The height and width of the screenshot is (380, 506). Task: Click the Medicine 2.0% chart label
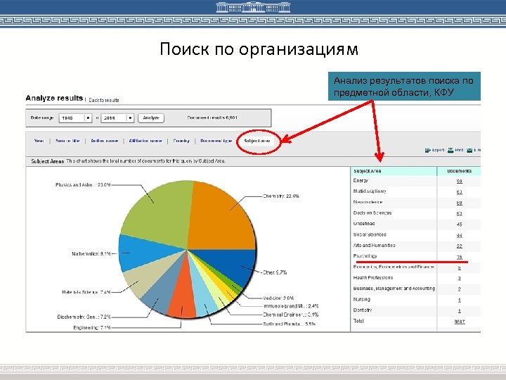coord(278,298)
